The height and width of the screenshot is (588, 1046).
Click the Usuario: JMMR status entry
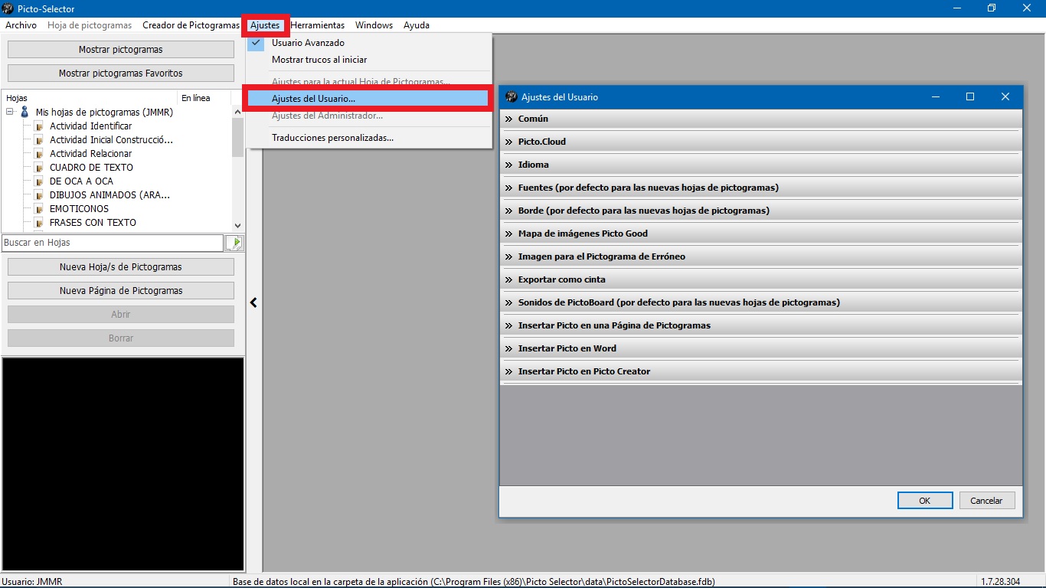coord(31,582)
